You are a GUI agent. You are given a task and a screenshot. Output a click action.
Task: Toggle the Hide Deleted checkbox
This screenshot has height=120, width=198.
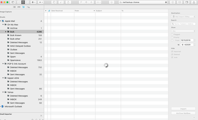point(172,54)
